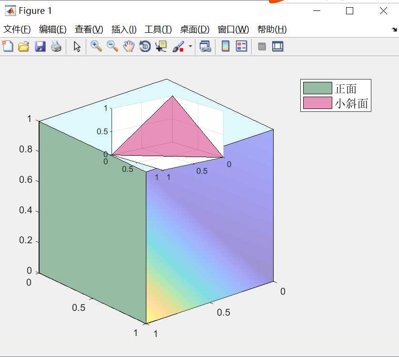Activate the Zoom In magnifier tool
399x357 pixels.
[x=96, y=47]
